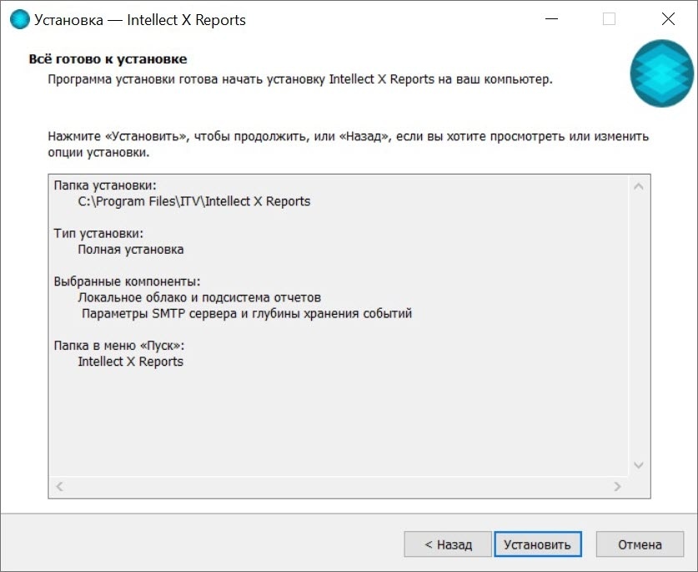Cancel setup with the «Отмена» button
Screen dimensions: 698x572
[640, 544]
